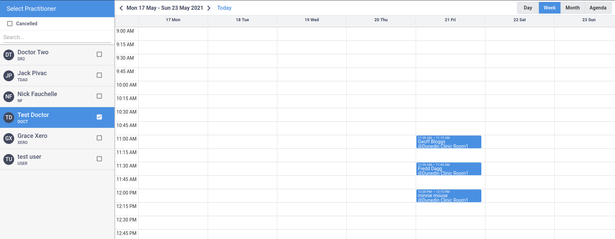
Task: Click the GX avatar for Grace Xero
Action: pos(9,138)
